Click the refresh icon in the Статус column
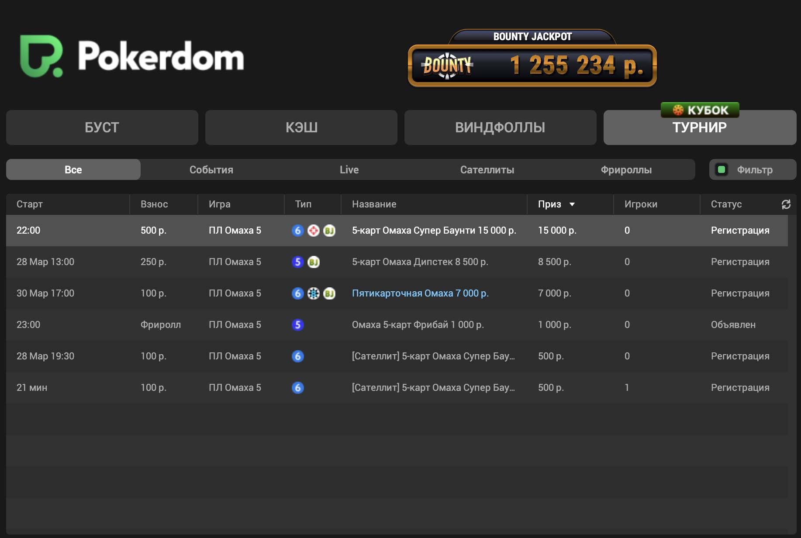Screen dimensions: 801x538 (x=786, y=204)
